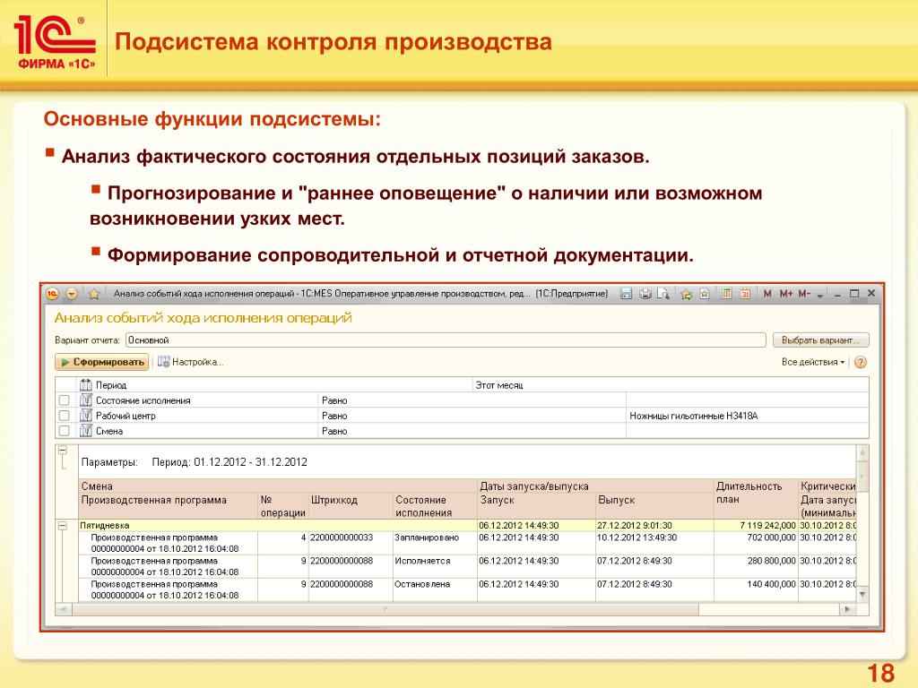The height and width of the screenshot is (688, 918).
Task: Click the report vertical scrollbar down arrow
Action: [x=862, y=595]
